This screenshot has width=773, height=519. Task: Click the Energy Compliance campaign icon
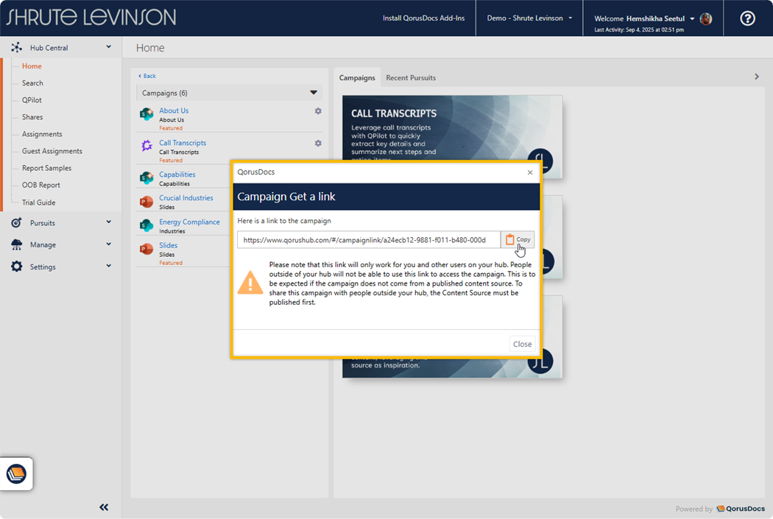click(147, 225)
